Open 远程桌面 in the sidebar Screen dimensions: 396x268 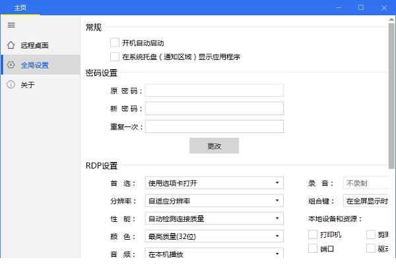[x=34, y=45]
